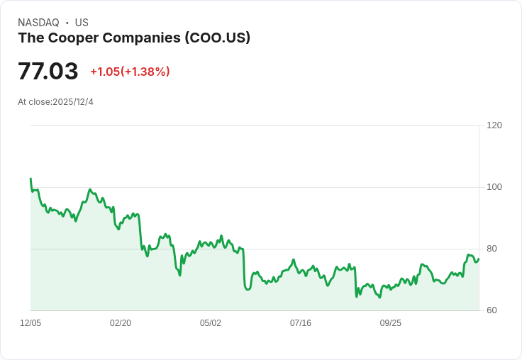Image resolution: width=522 pixels, height=360 pixels.
Task: Click the 77.03 closing price
Action: (x=48, y=72)
